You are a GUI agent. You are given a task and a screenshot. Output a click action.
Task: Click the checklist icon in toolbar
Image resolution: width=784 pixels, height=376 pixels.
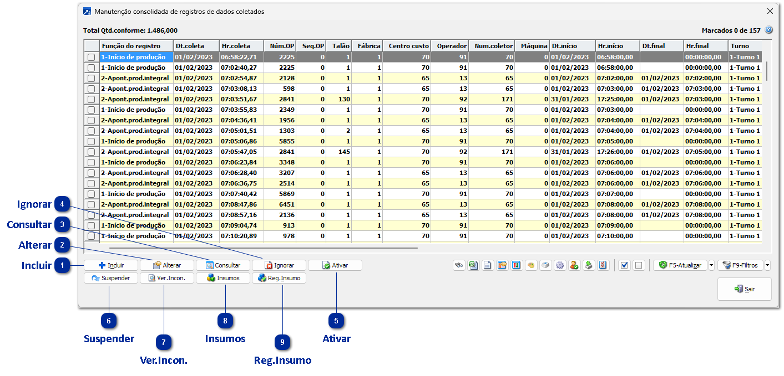pyautogui.click(x=604, y=265)
